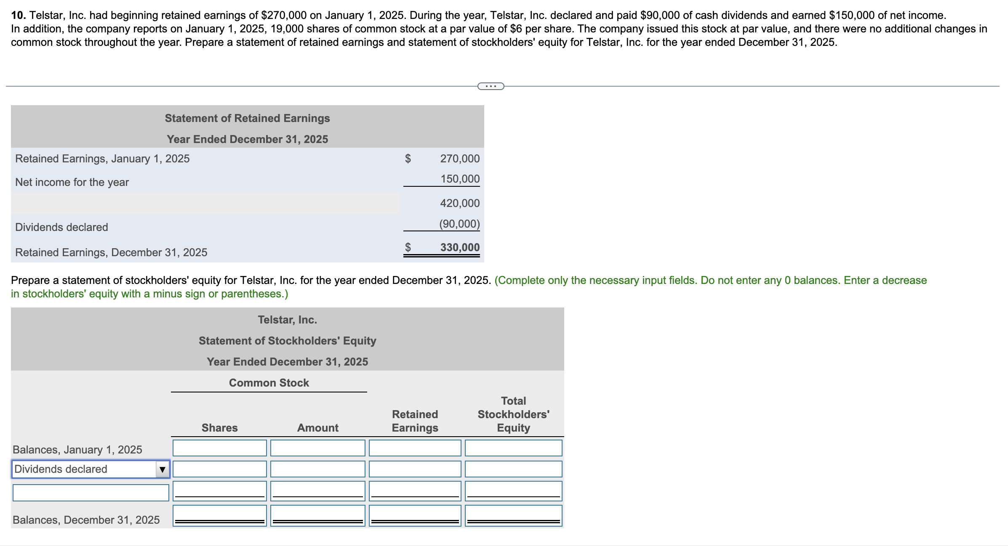Click Total Equity field in Dividends declared row
1008x546 pixels.
click(x=513, y=469)
